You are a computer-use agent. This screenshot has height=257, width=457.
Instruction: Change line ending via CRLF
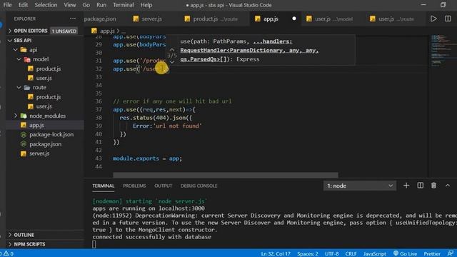coord(351,254)
